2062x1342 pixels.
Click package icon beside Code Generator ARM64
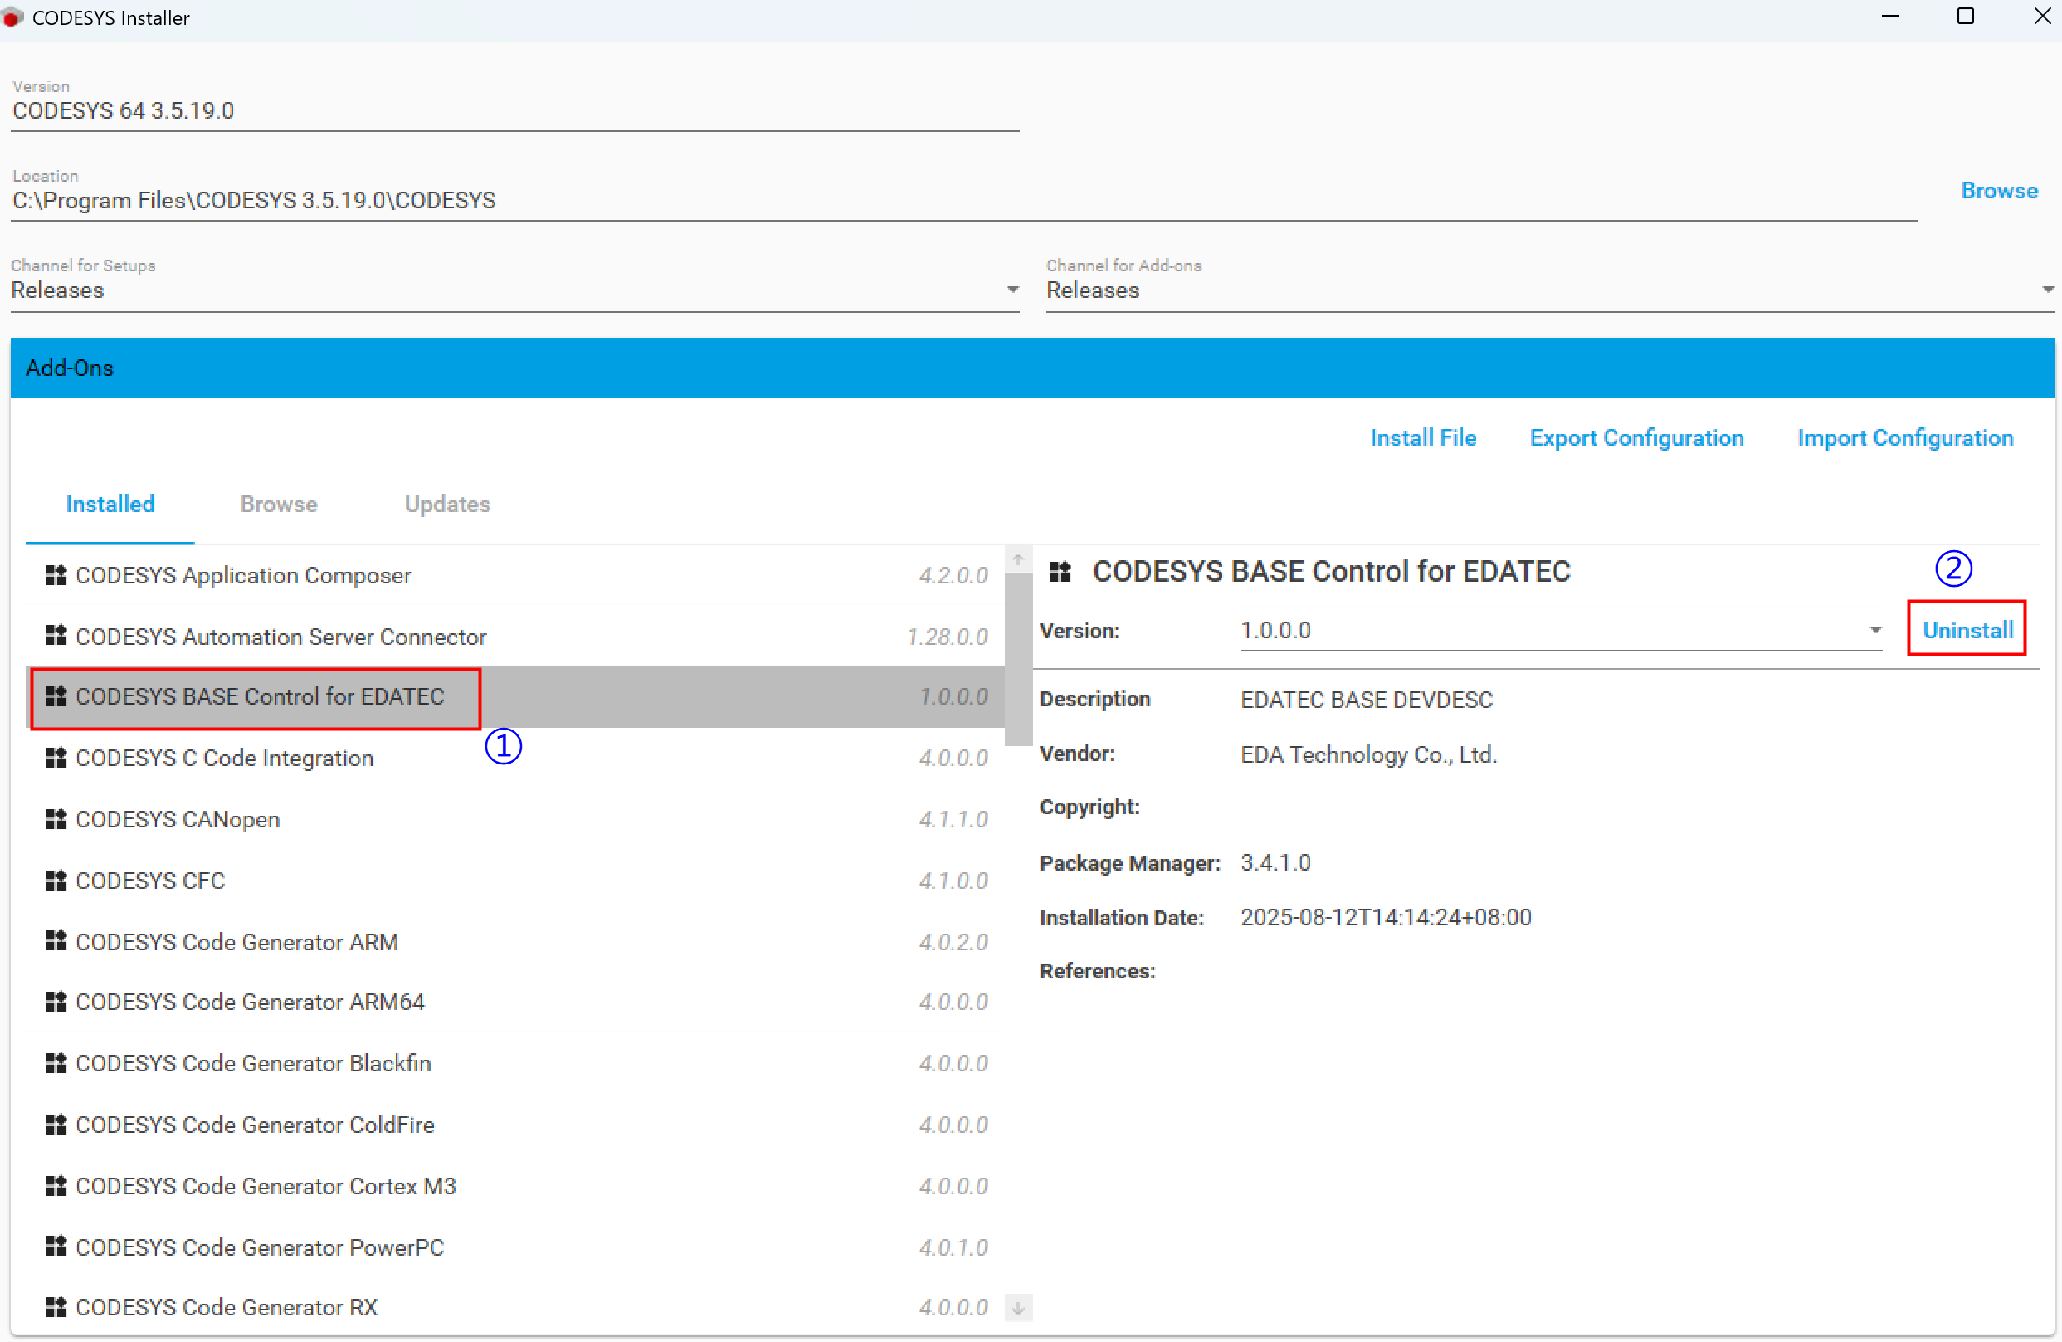[x=56, y=1003]
